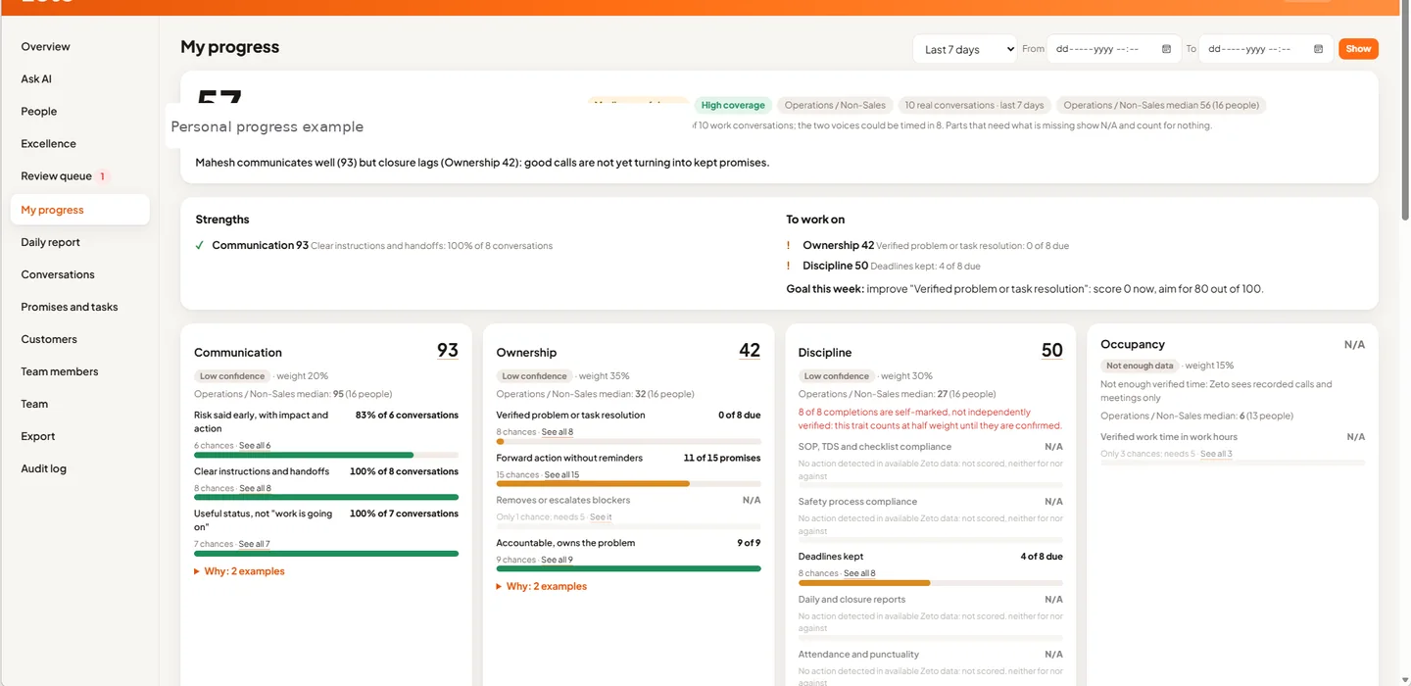
Task: Click the Risk said early progress bar
Action: tap(326, 455)
